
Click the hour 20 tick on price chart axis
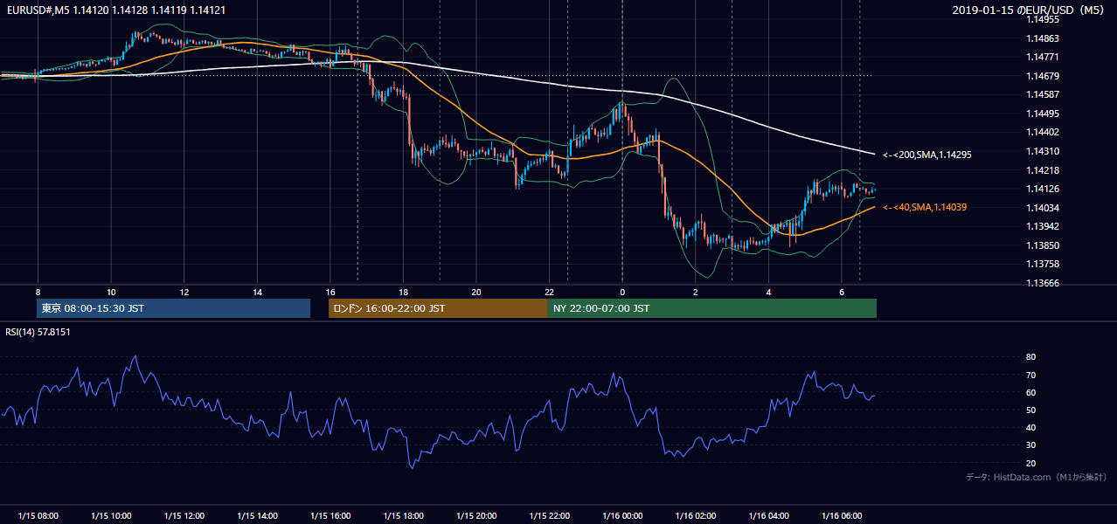pyautogui.click(x=476, y=292)
